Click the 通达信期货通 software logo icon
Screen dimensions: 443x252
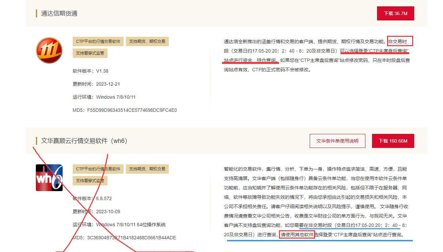49,50
